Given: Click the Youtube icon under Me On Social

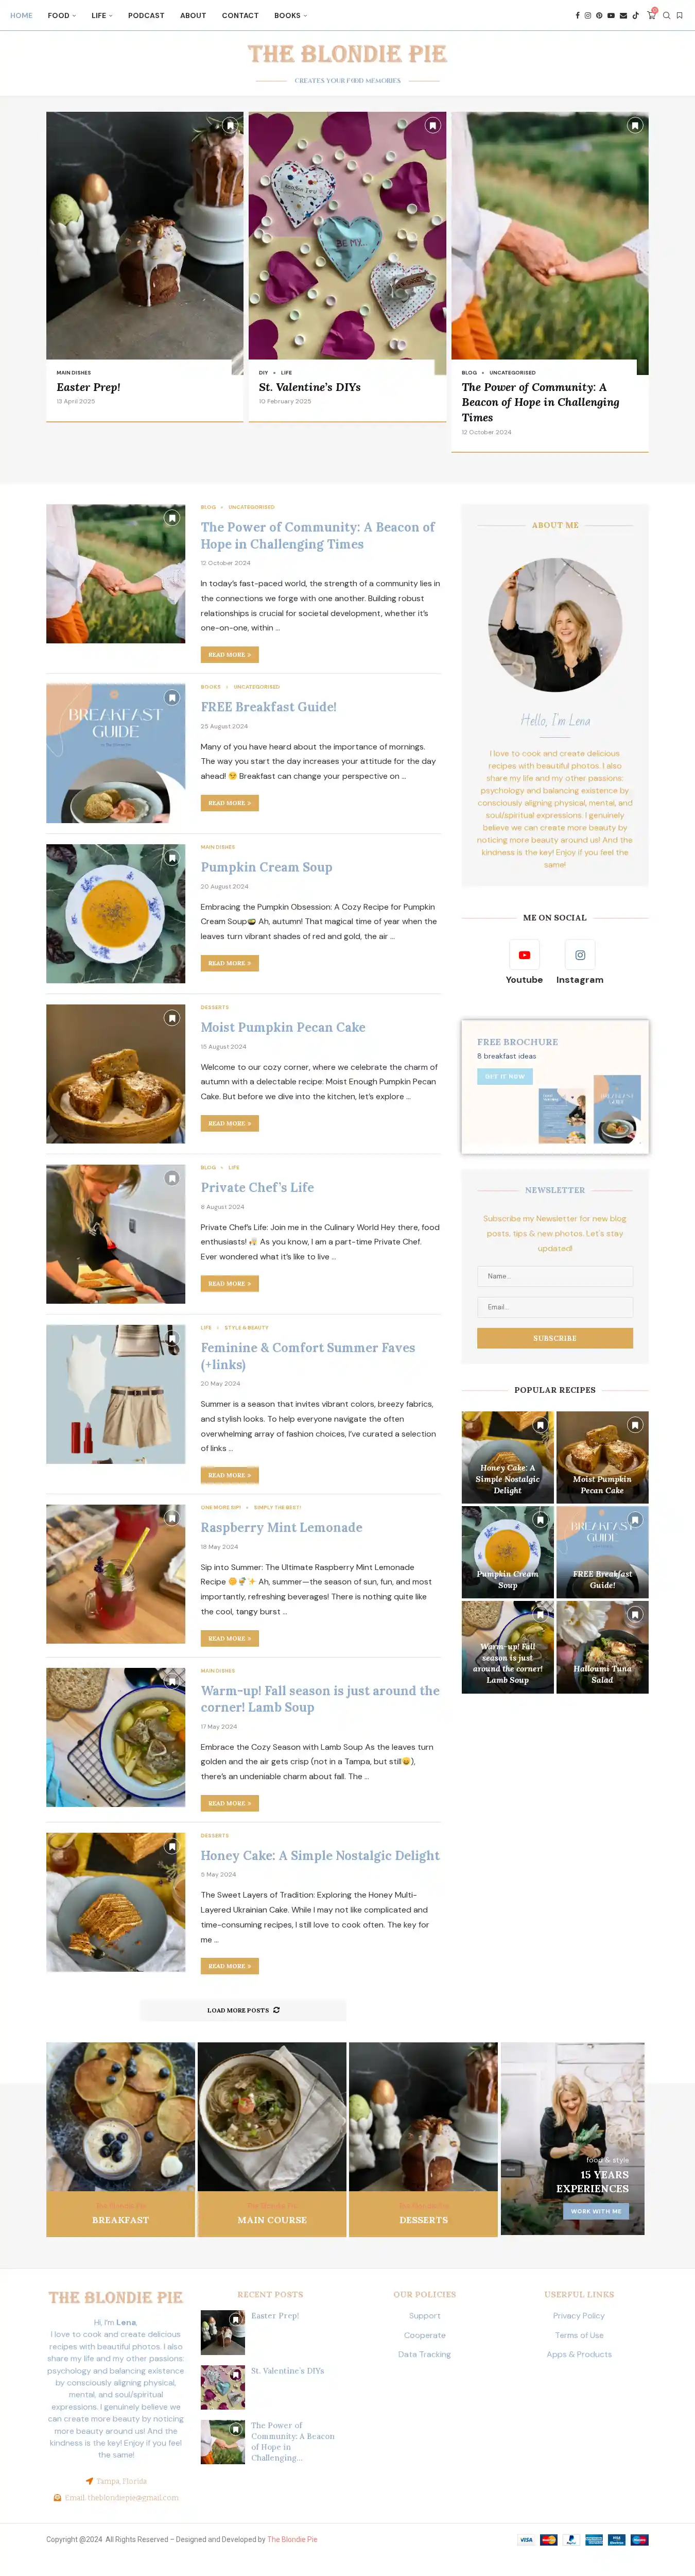Looking at the screenshot, I should click(524, 955).
